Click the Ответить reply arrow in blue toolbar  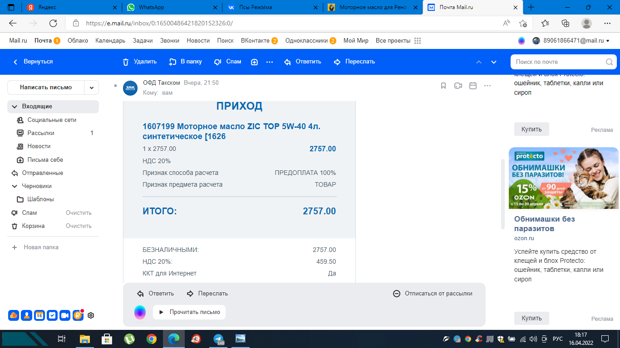click(x=287, y=62)
